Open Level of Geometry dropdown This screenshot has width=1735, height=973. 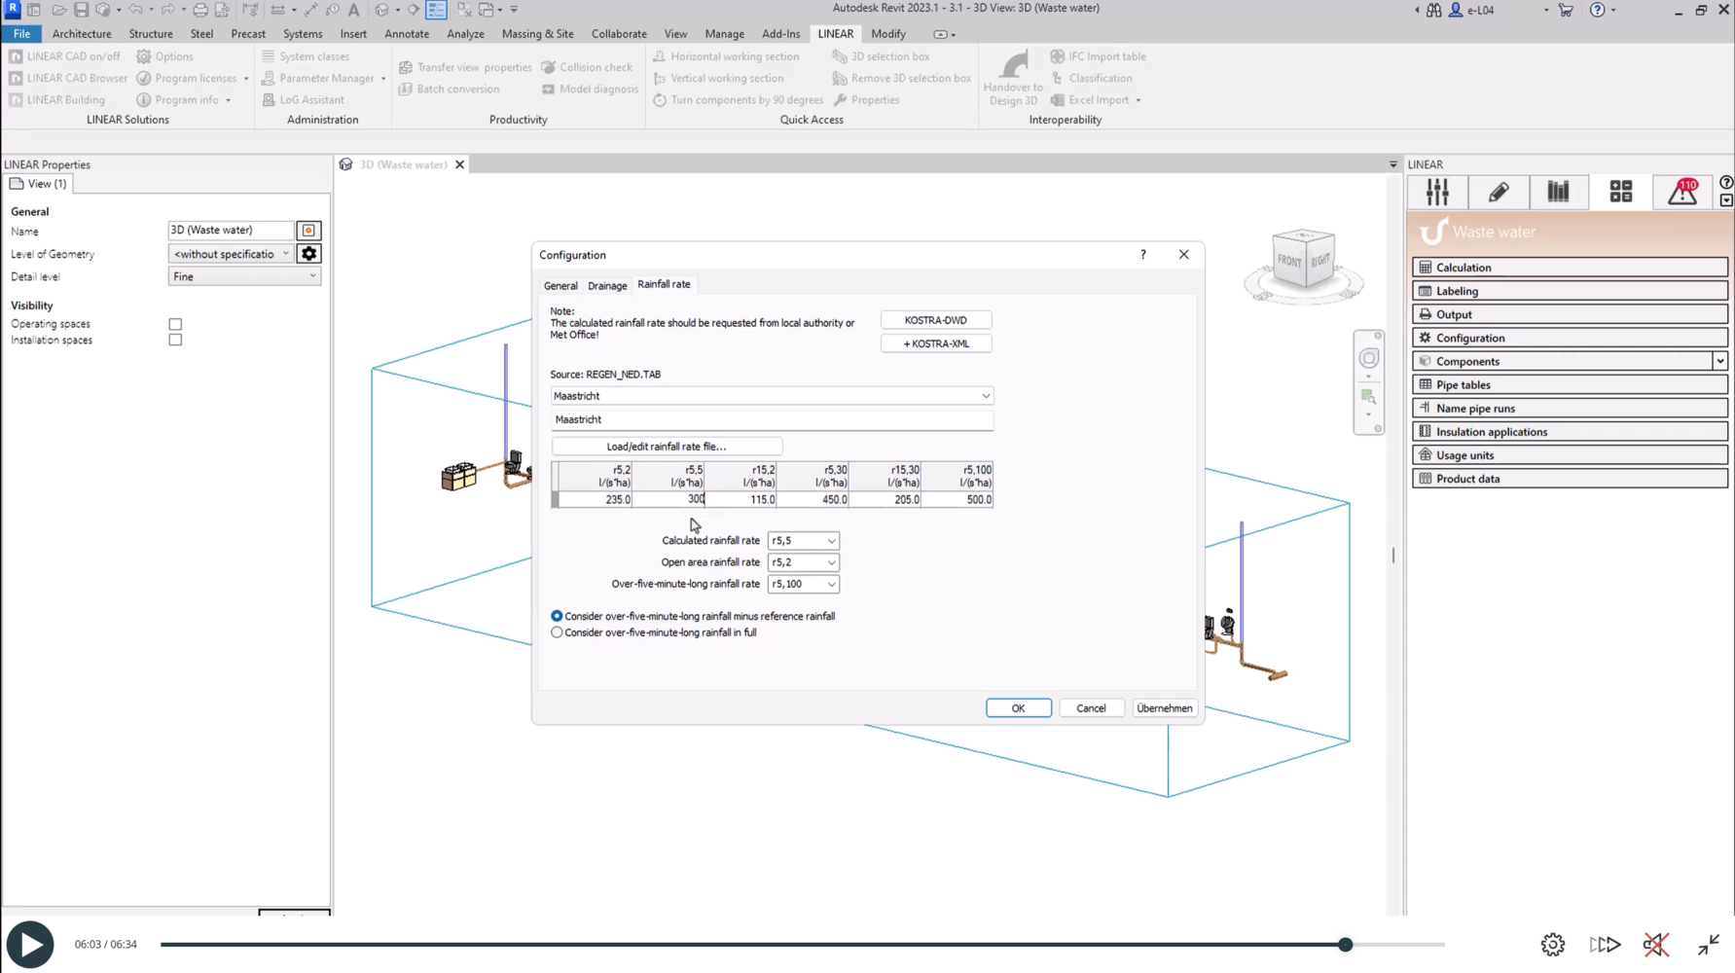(231, 254)
